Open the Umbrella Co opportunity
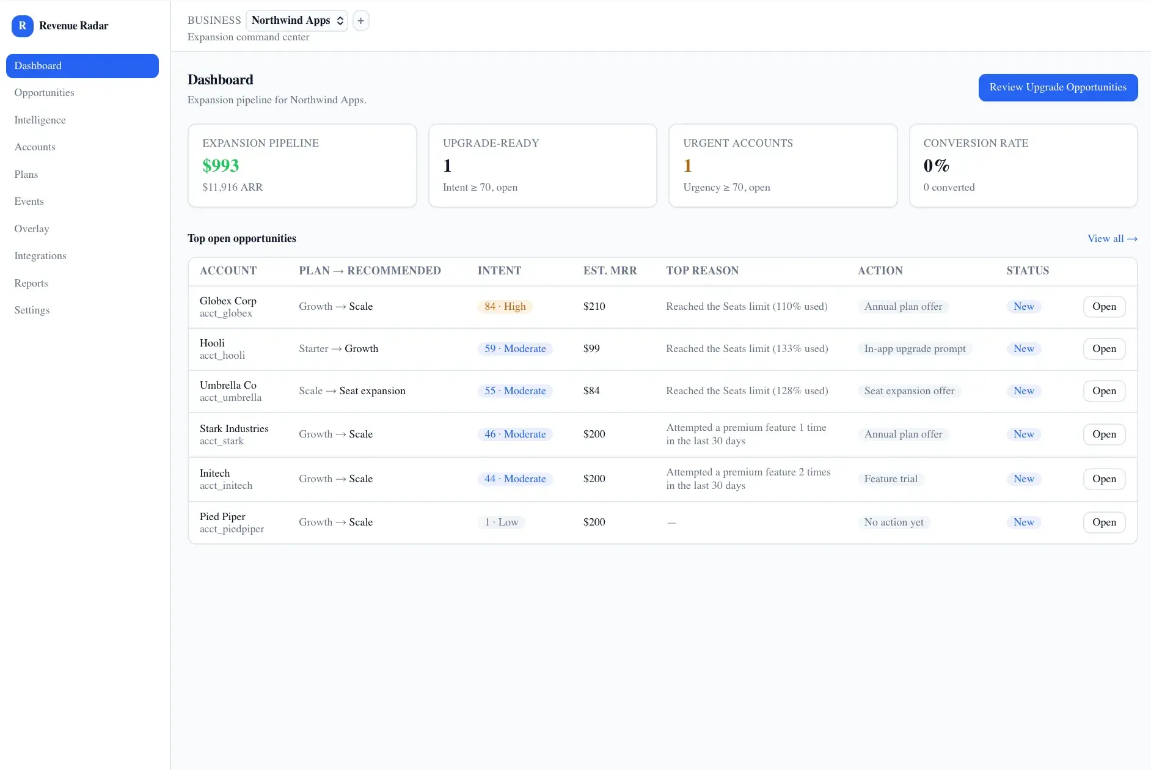The width and height of the screenshot is (1151, 770). click(1104, 391)
